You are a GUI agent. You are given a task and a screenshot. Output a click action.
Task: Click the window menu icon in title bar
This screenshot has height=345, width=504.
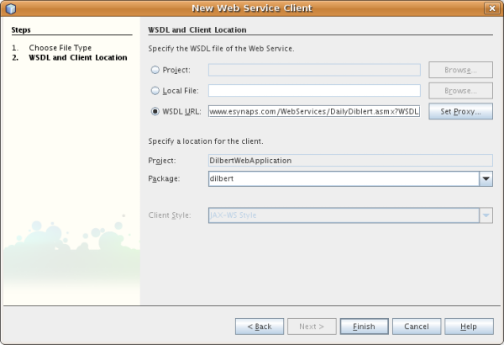(x=10, y=8)
